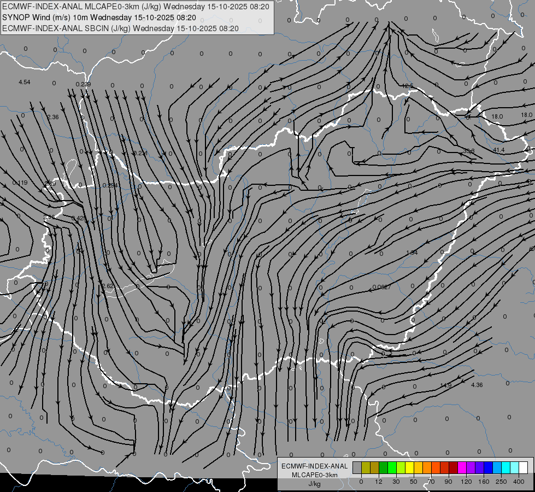Click the 0.294 value on the map

110,185
